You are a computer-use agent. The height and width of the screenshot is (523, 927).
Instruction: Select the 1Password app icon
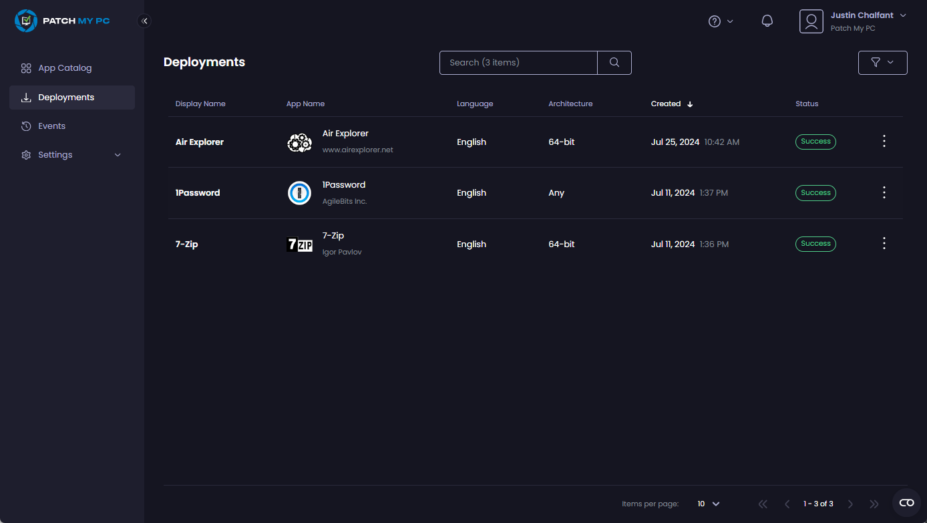[x=299, y=193]
